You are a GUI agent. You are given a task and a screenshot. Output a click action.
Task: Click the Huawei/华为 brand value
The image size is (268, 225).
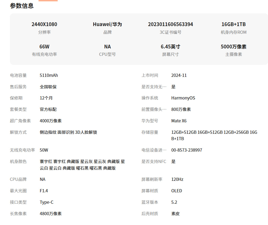[x=107, y=24]
